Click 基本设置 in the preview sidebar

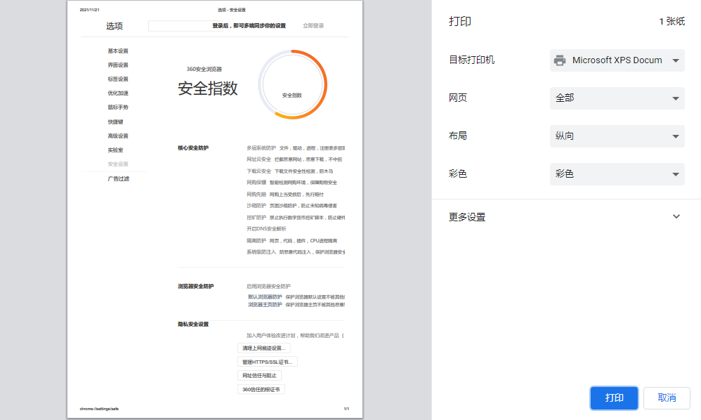tap(118, 51)
